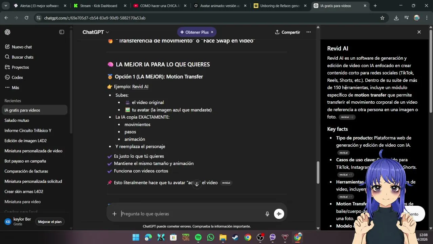Bookmark this page with the star icon

[x=382, y=18]
